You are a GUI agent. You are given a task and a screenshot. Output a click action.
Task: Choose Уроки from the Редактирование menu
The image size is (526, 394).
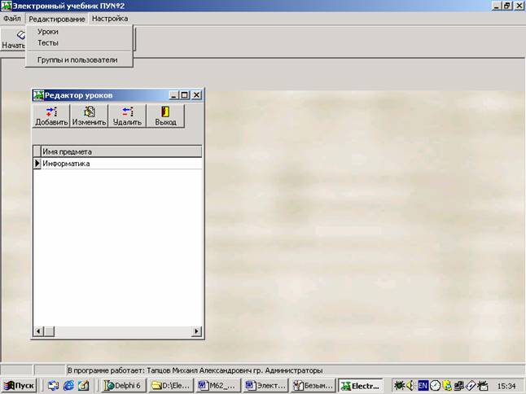pos(48,32)
